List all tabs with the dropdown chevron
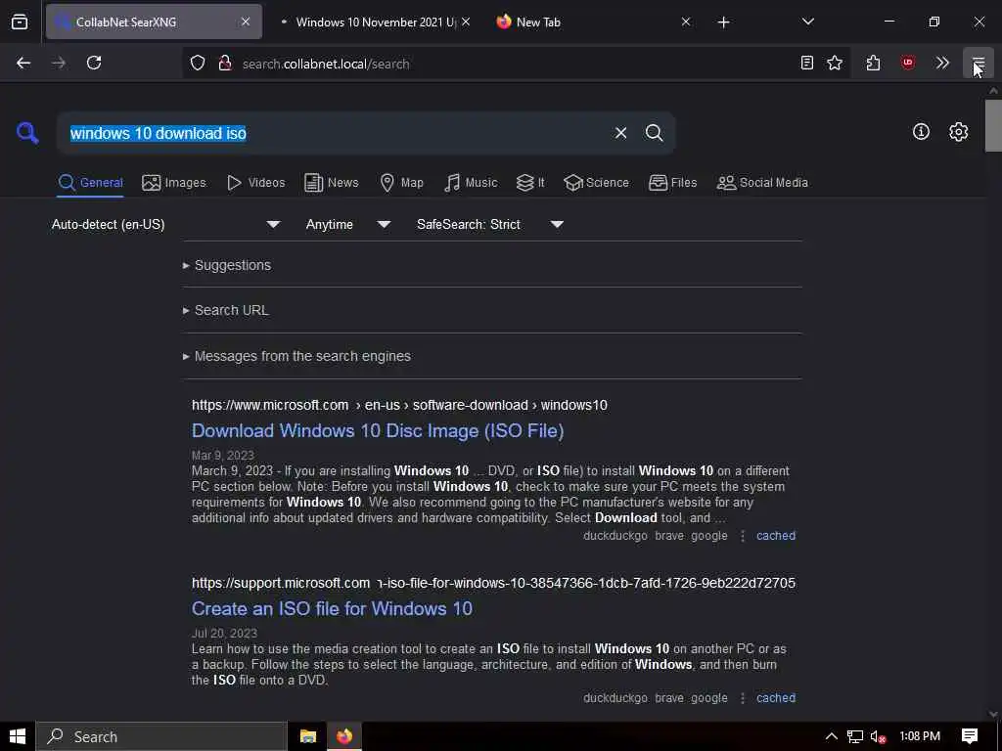The height and width of the screenshot is (751, 1002). click(807, 22)
